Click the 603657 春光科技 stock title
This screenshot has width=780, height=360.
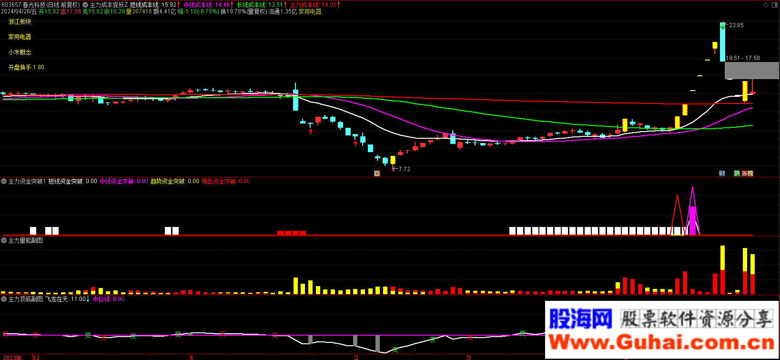[41, 5]
